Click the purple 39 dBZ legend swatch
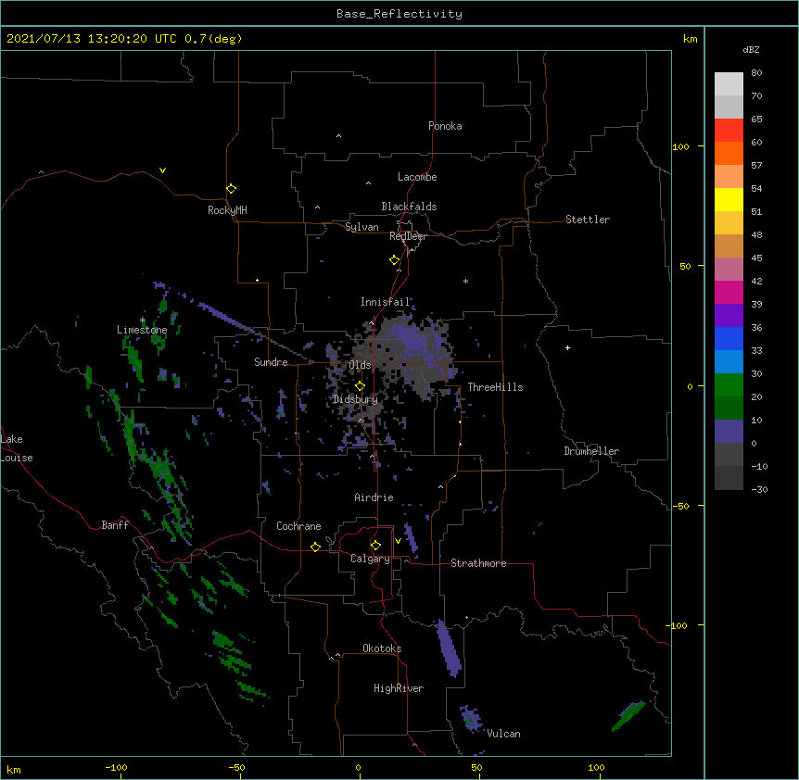Viewport: 799px width, 780px height. (x=729, y=316)
